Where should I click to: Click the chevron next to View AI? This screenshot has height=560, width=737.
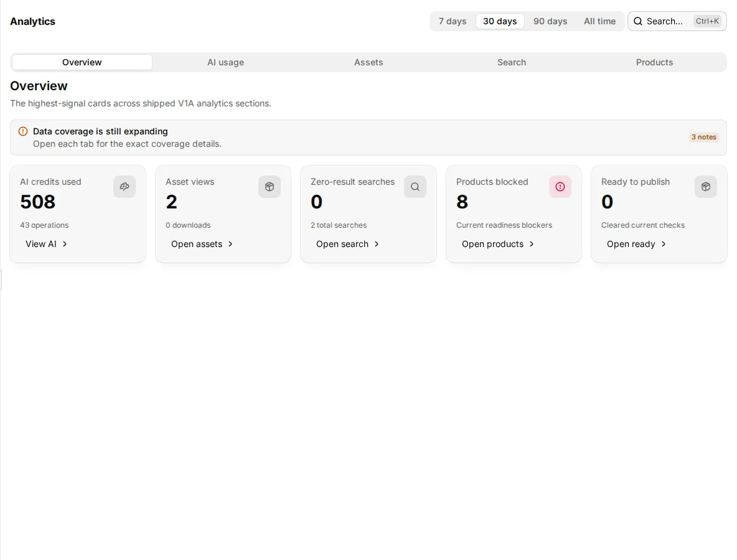(65, 244)
